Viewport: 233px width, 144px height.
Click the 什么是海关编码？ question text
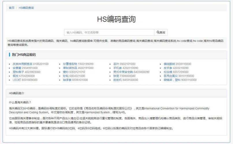(20, 102)
